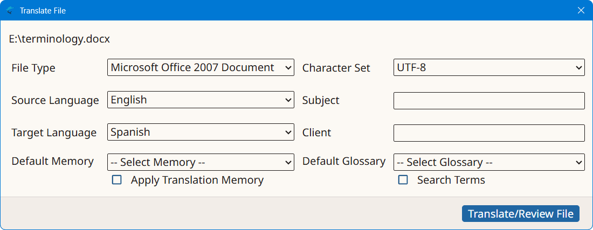Click the Character Set label
The width and height of the screenshot is (593, 230).
tap(336, 68)
